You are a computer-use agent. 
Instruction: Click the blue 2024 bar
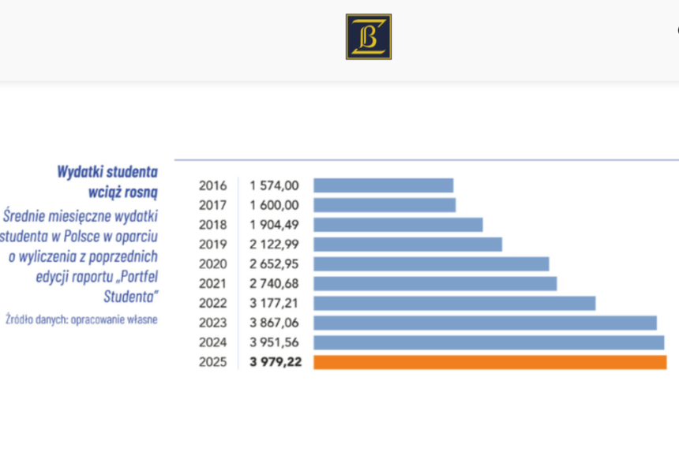[x=489, y=342]
